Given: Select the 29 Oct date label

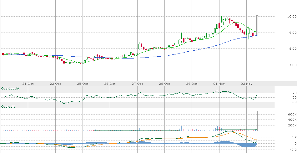Looking at the screenshot, I should click(192, 84).
